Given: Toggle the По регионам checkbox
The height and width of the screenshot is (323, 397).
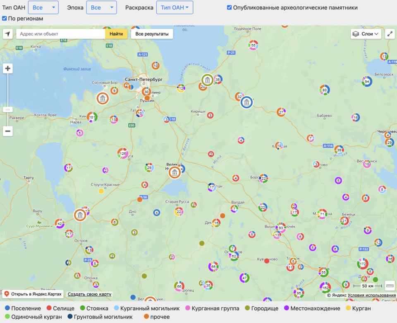Looking at the screenshot, I should coord(5,19).
